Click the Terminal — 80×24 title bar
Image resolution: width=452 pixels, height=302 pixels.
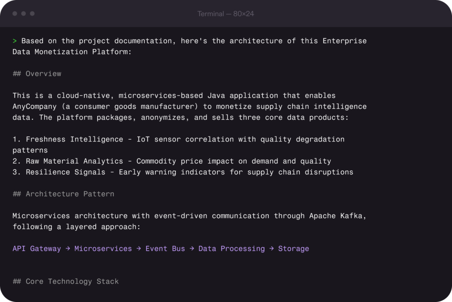(226, 14)
